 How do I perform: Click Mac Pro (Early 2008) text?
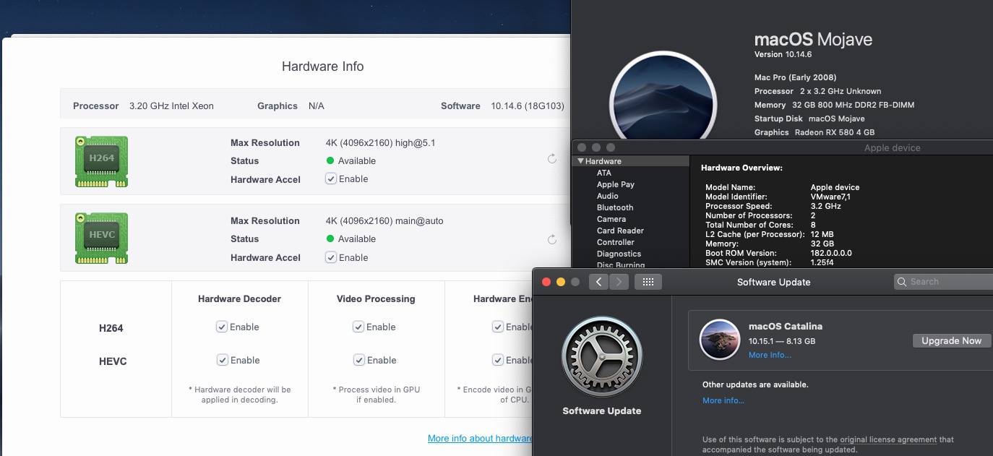[x=796, y=77]
